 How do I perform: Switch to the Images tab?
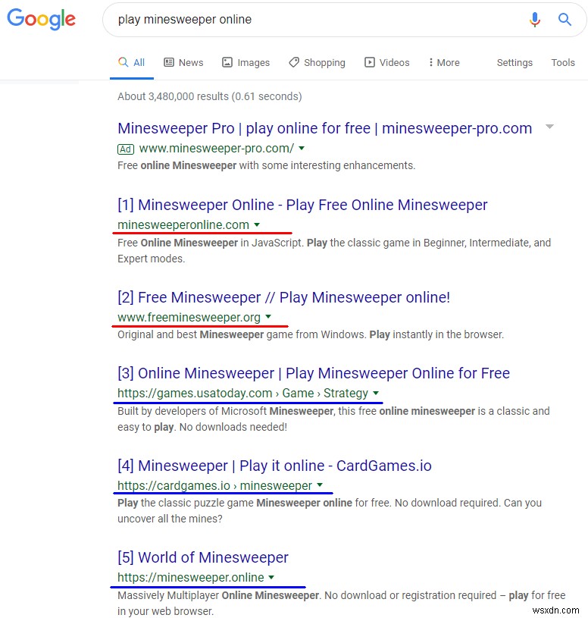coord(246,62)
